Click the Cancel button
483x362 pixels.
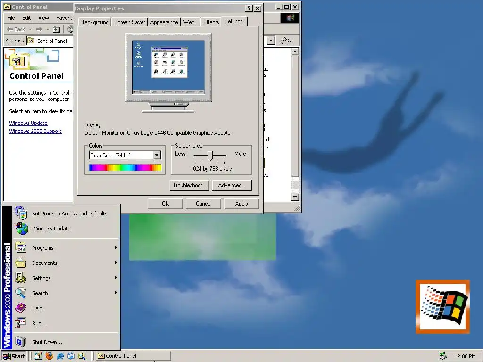pos(203,204)
